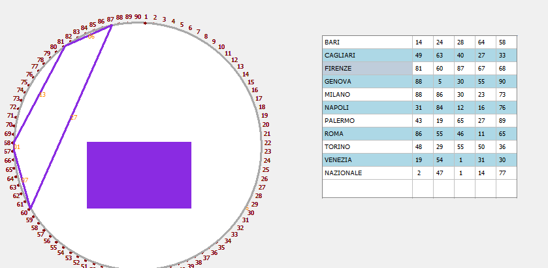Click the purple filled rectangle inside the circle
Image resolution: width=548 pixels, height=268 pixels.
[x=139, y=175]
